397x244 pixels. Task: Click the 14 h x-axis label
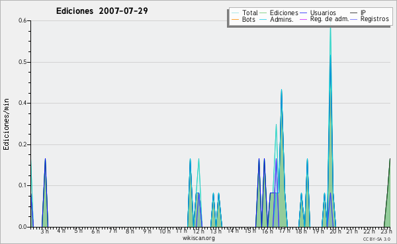click(233, 231)
